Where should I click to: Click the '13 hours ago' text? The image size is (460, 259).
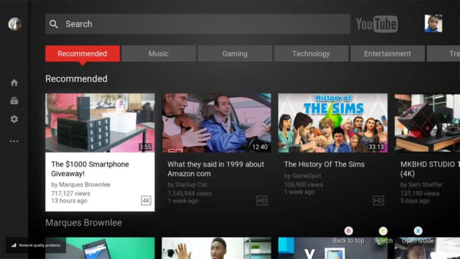point(69,201)
